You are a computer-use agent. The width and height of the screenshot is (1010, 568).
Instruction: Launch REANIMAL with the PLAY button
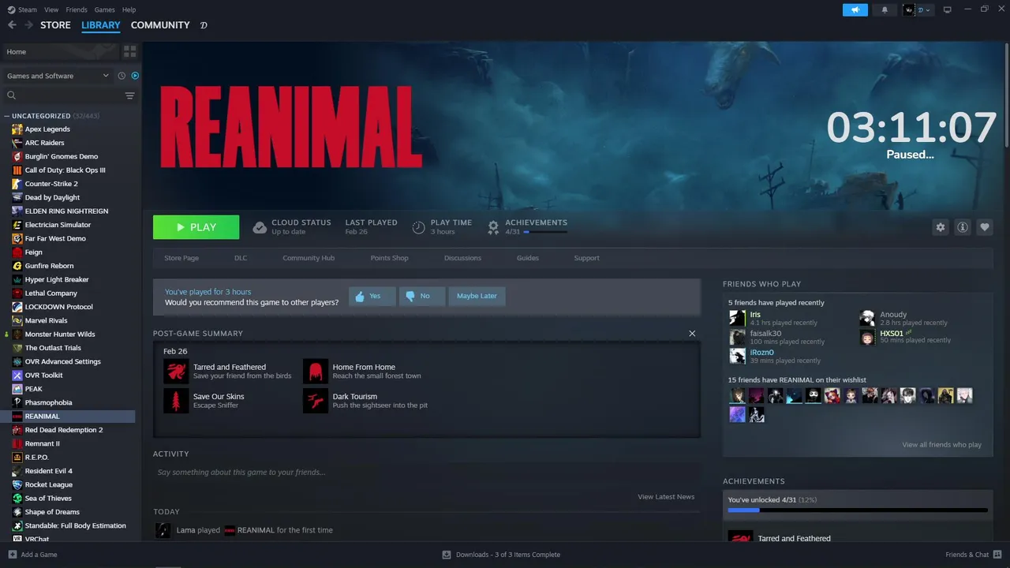tap(196, 227)
